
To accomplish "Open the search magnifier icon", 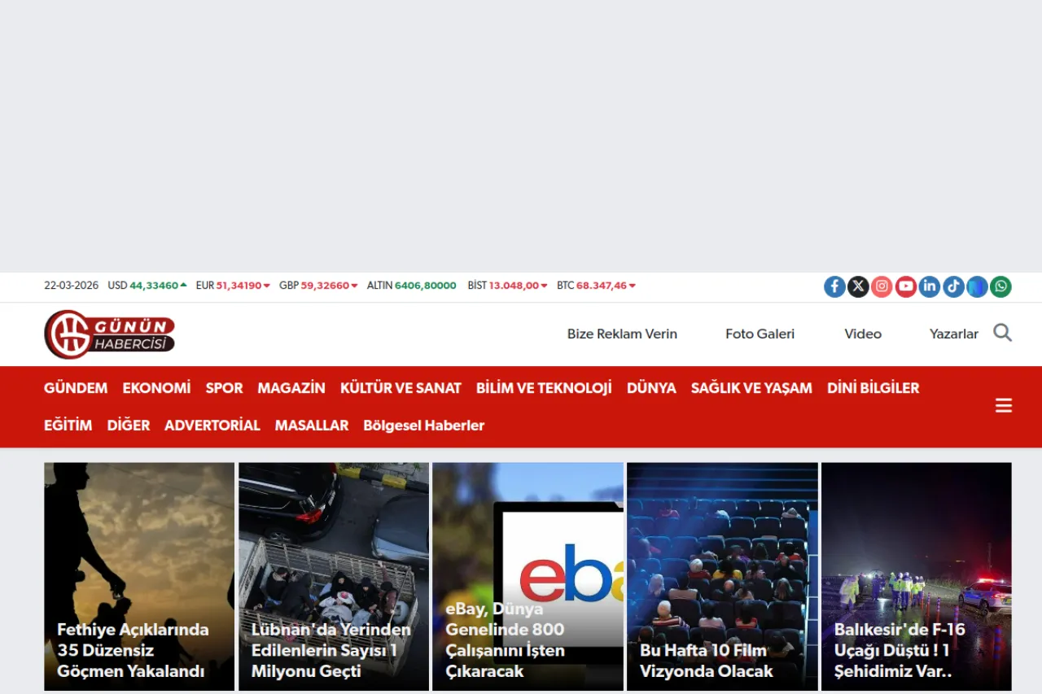I will coord(1002,333).
